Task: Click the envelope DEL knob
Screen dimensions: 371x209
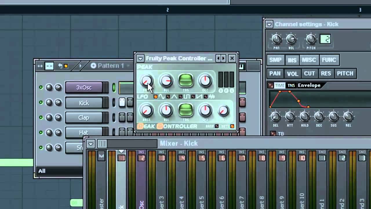Action: pyautogui.click(x=275, y=117)
